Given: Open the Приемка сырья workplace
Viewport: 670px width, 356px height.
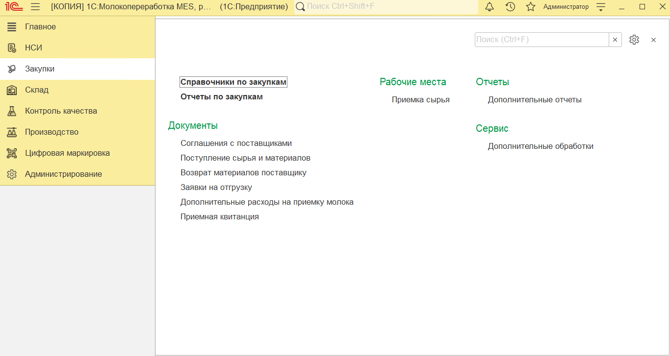Looking at the screenshot, I should pos(420,100).
